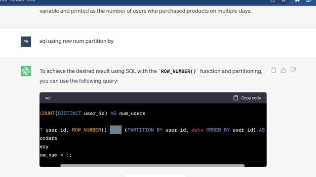Click the 'COUNT(DISTINCT user_id) AS num_users' code line
The height and width of the screenshot is (177, 316).
tap(93, 114)
